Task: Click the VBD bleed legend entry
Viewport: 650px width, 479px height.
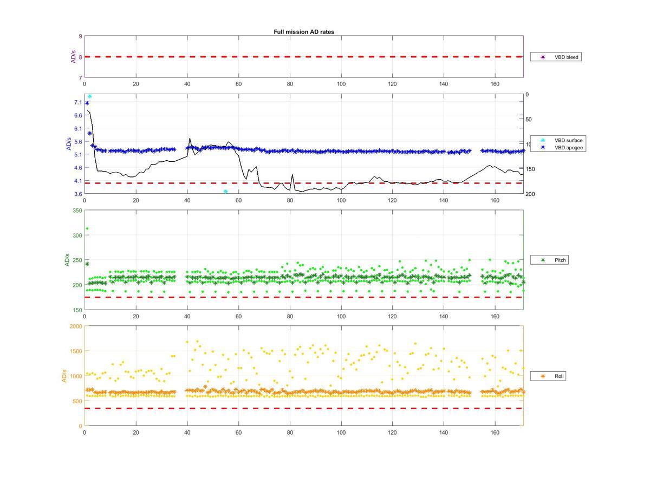Action: [556, 57]
